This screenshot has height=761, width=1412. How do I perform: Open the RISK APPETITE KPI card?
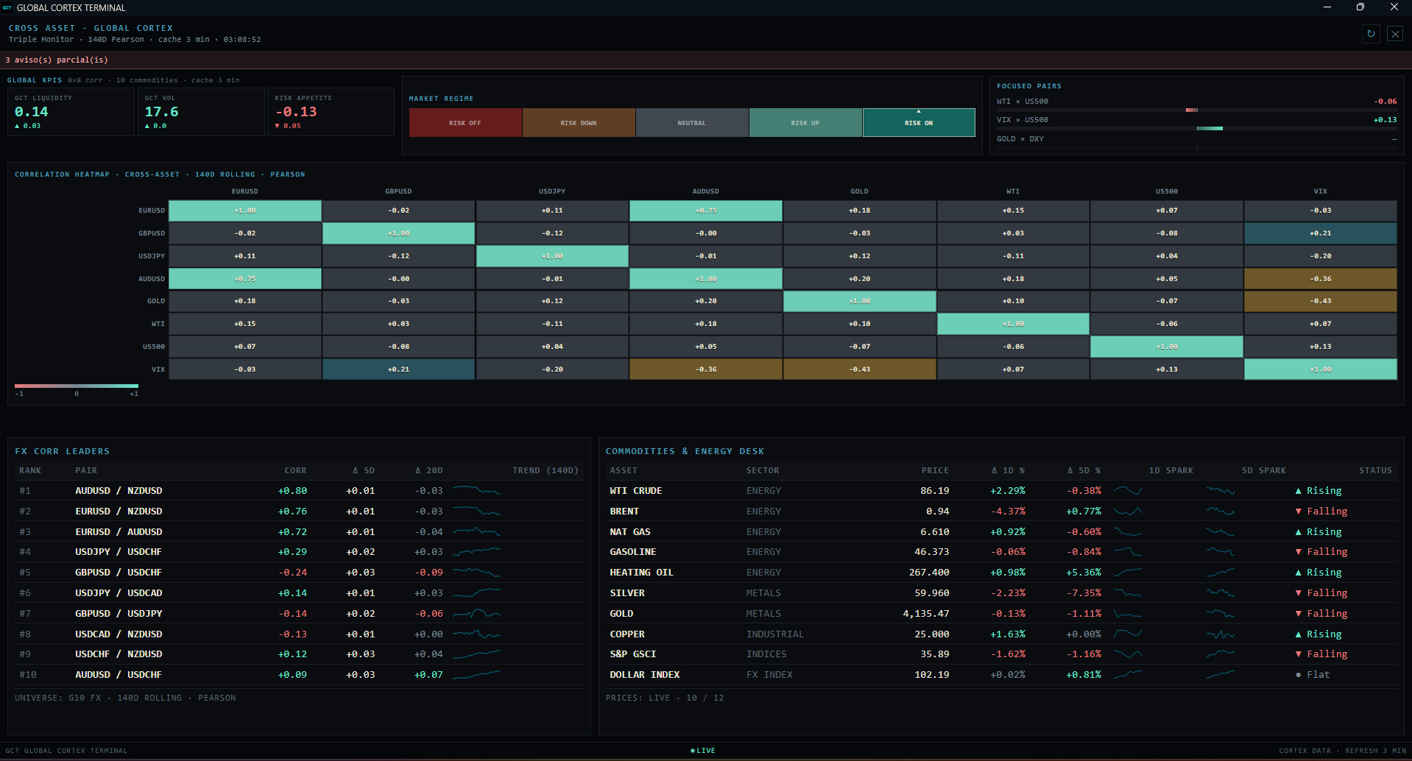[331, 112]
